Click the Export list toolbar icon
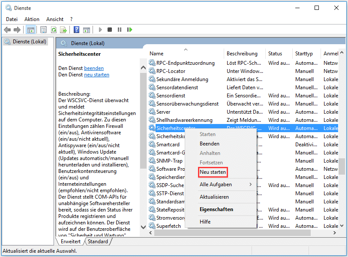The image size is (348, 257). tap(63, 30)
